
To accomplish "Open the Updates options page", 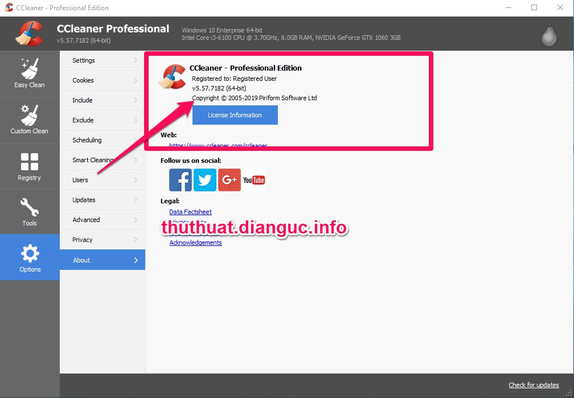I will click(x=102, y=199).
